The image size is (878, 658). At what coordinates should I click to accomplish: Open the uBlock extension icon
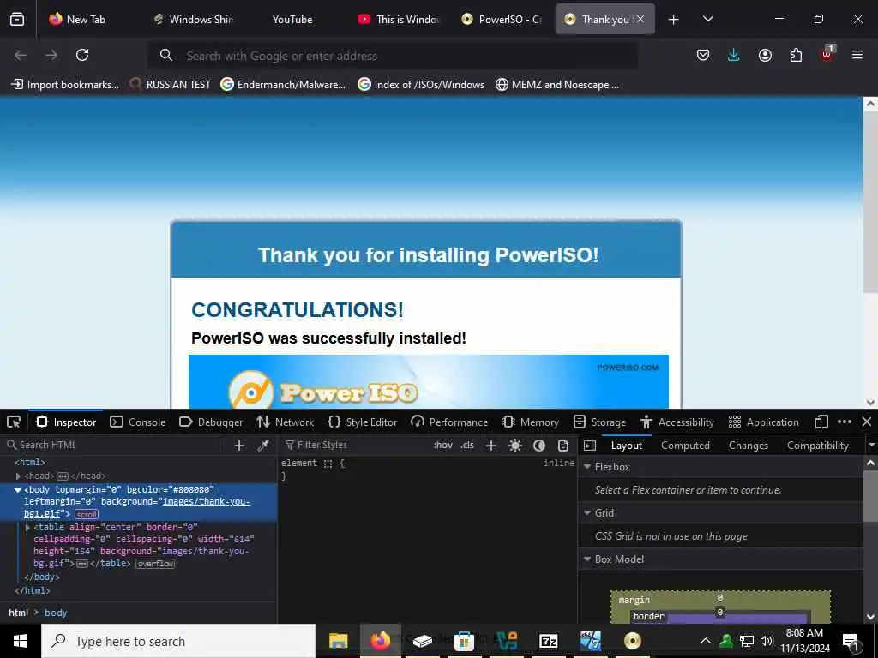click(827, 54)
